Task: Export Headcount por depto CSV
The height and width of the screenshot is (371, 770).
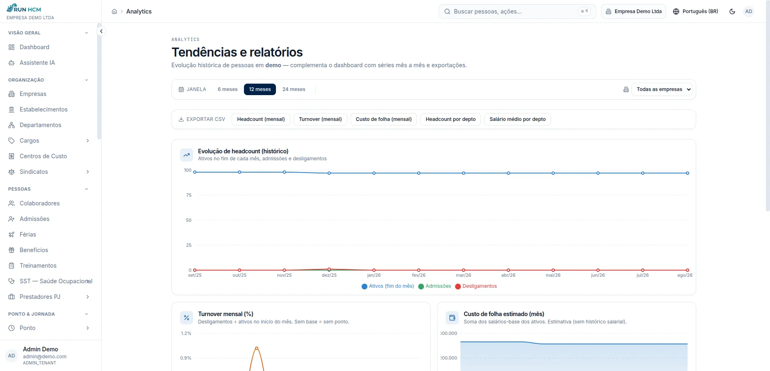Action: coord(451,119)
